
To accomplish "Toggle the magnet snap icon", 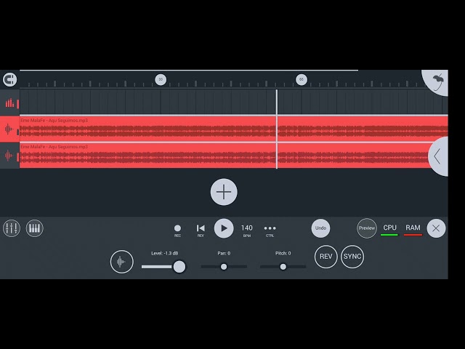I will pyautogui.click(x=9, y=79).
